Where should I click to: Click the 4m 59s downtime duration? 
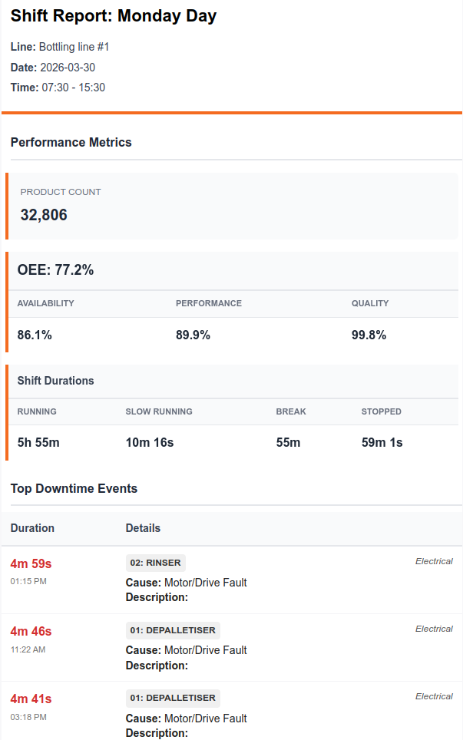(x=31, y=563)
